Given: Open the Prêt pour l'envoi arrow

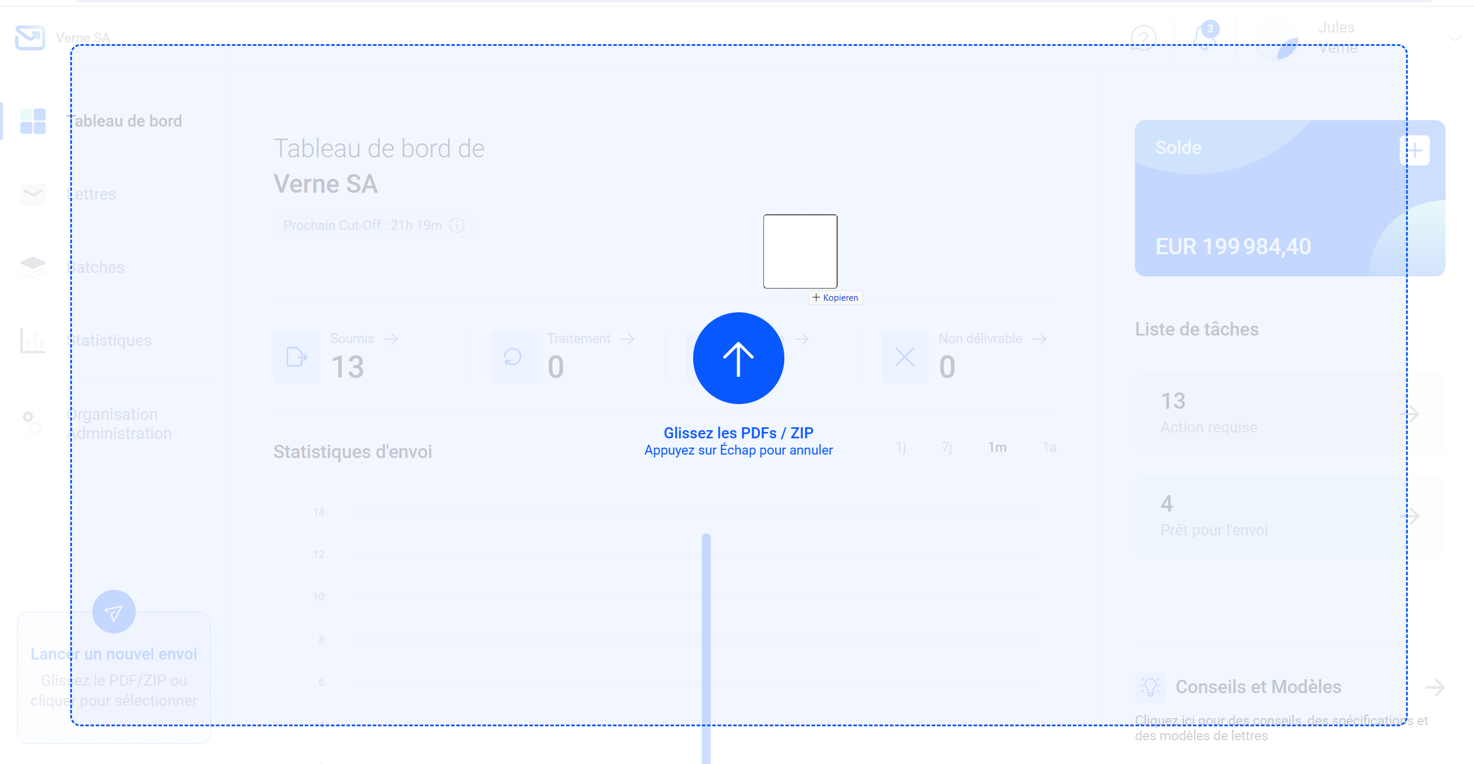Looking at the screenshot, I should tap(1410, 516).
